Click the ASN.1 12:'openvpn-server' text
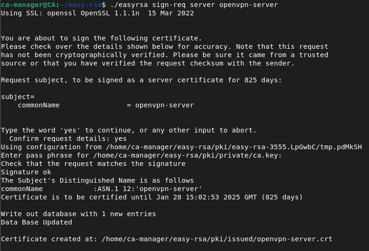This screenshot has height=251, width=369. [147, 189]
